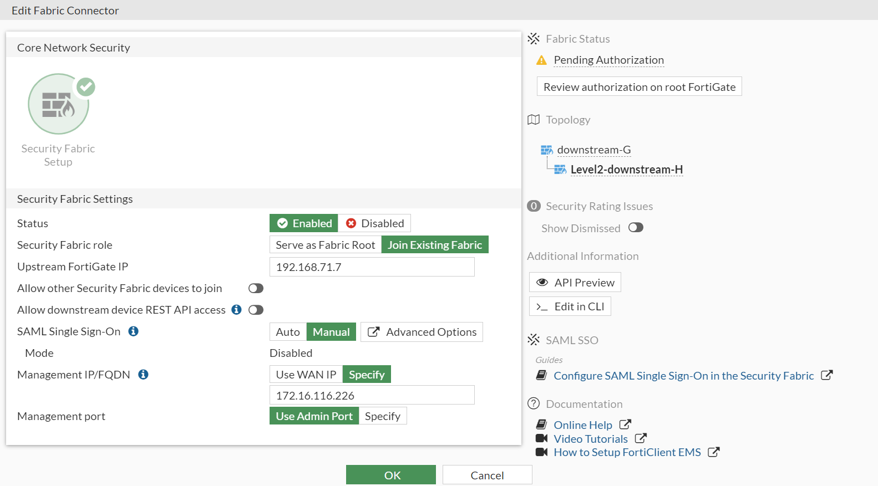This screenshot has width=878, height=486.
Task: Enable downstream device REST API access toggle
Action: (256, 310)
